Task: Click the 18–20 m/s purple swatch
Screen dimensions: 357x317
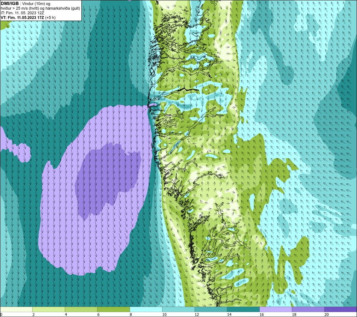Action: pyautogui.click(x=308, y=309)
